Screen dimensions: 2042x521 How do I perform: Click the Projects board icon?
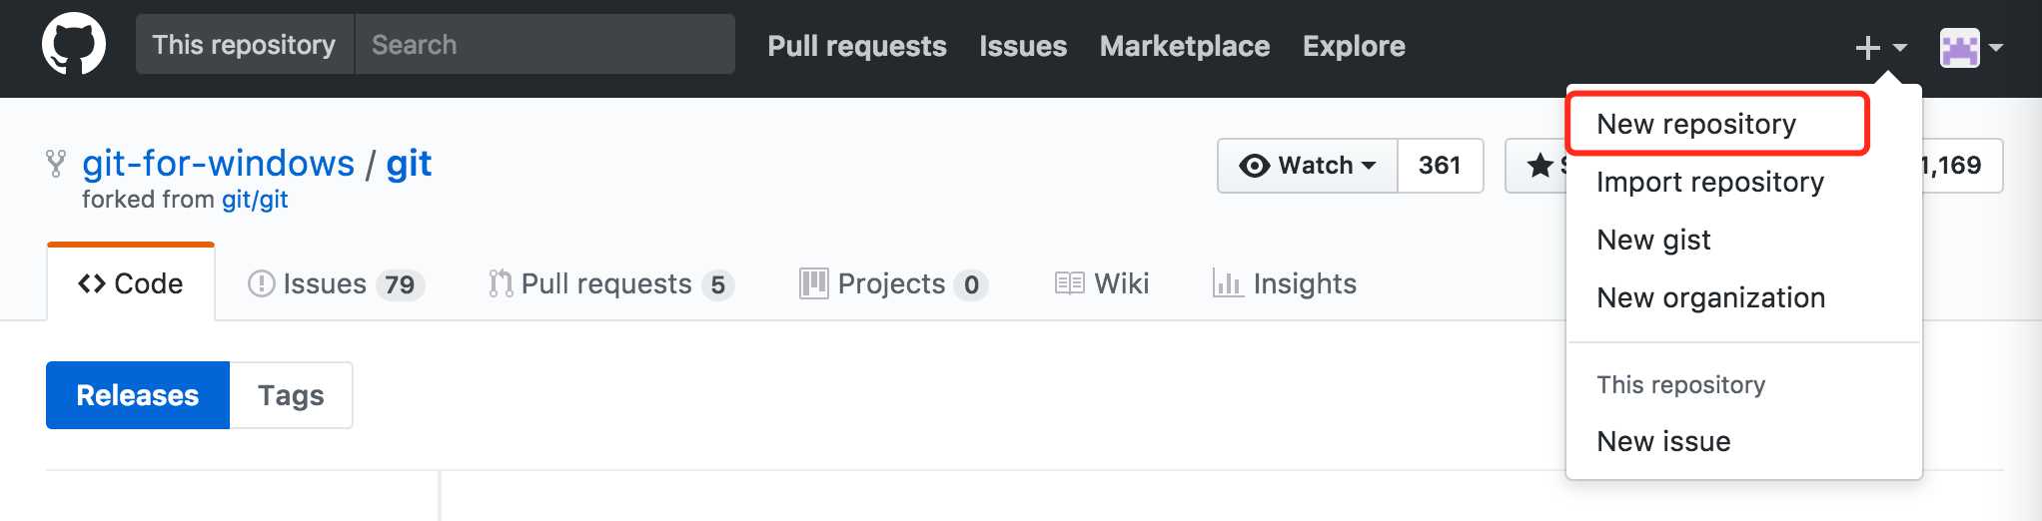pyautogui.click(x=813, y=284)
